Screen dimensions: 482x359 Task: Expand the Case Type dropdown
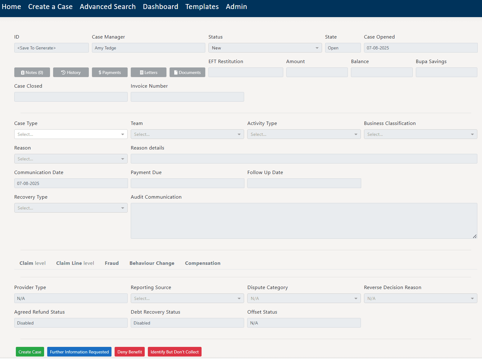(71, 134)
